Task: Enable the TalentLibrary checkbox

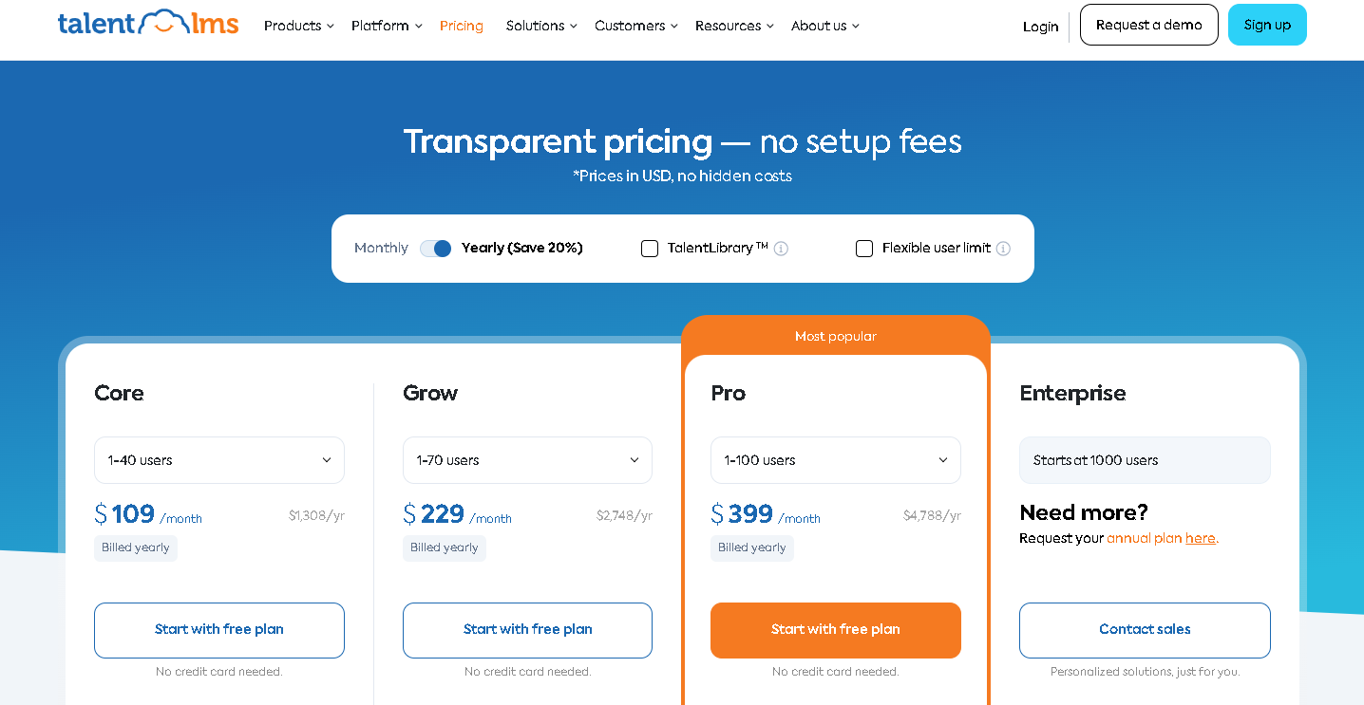Action: [x=650, y=249]
